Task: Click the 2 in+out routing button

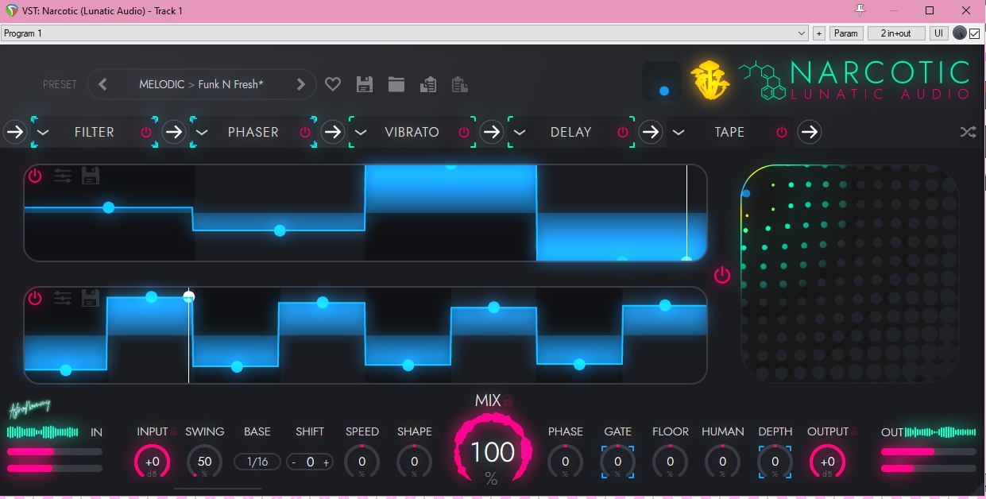Action: 896,33
